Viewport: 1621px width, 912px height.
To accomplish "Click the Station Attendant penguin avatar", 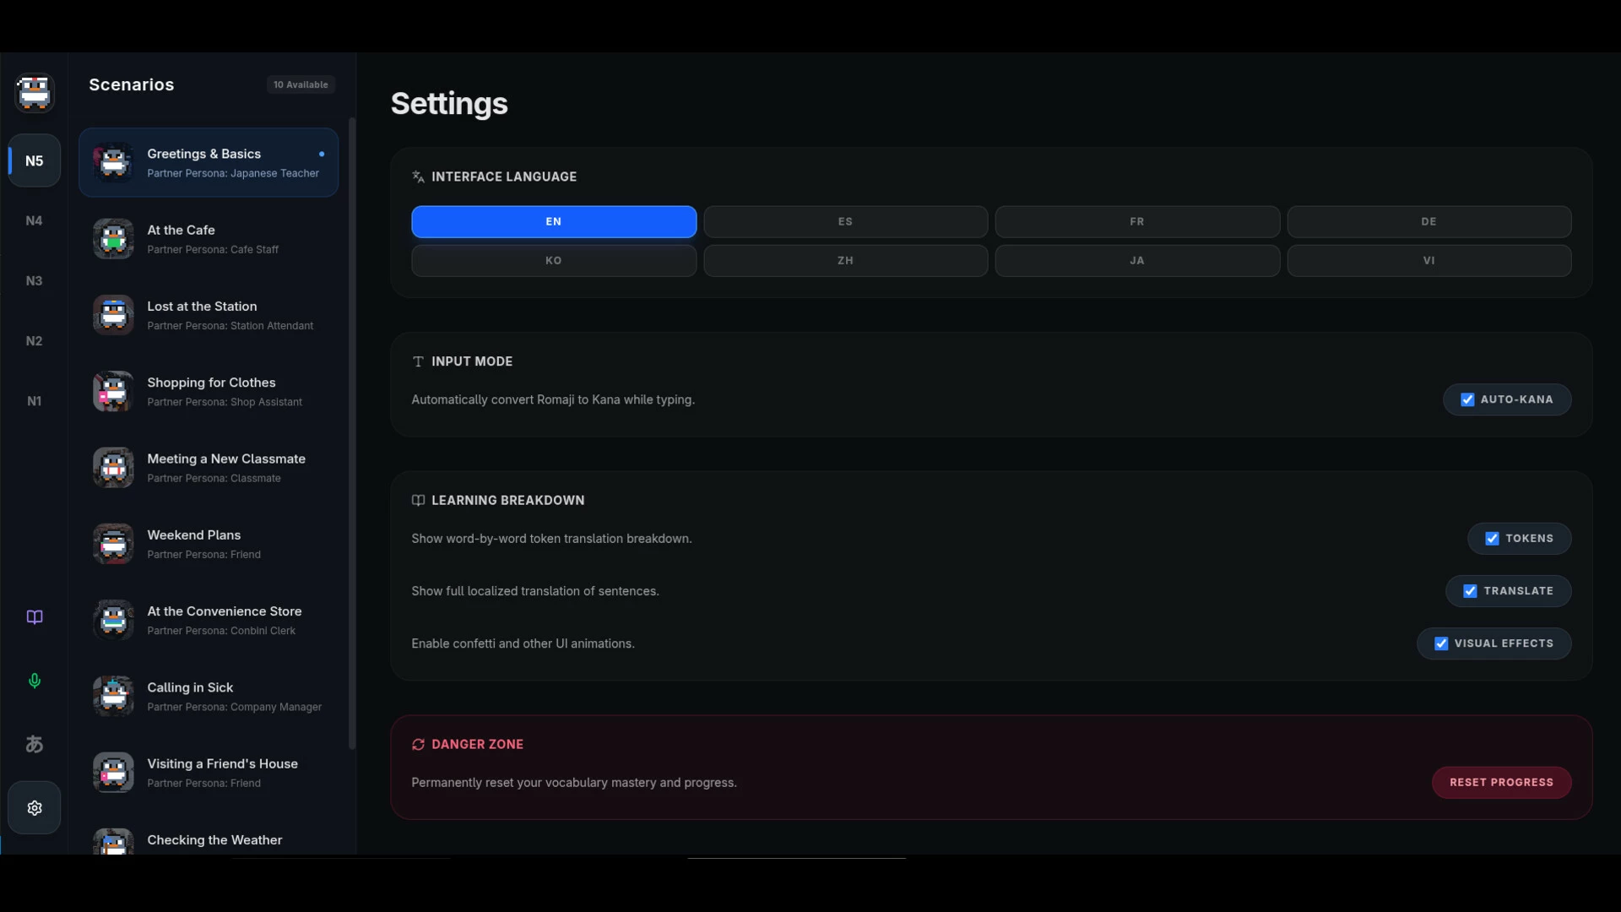I will point(113,315).
